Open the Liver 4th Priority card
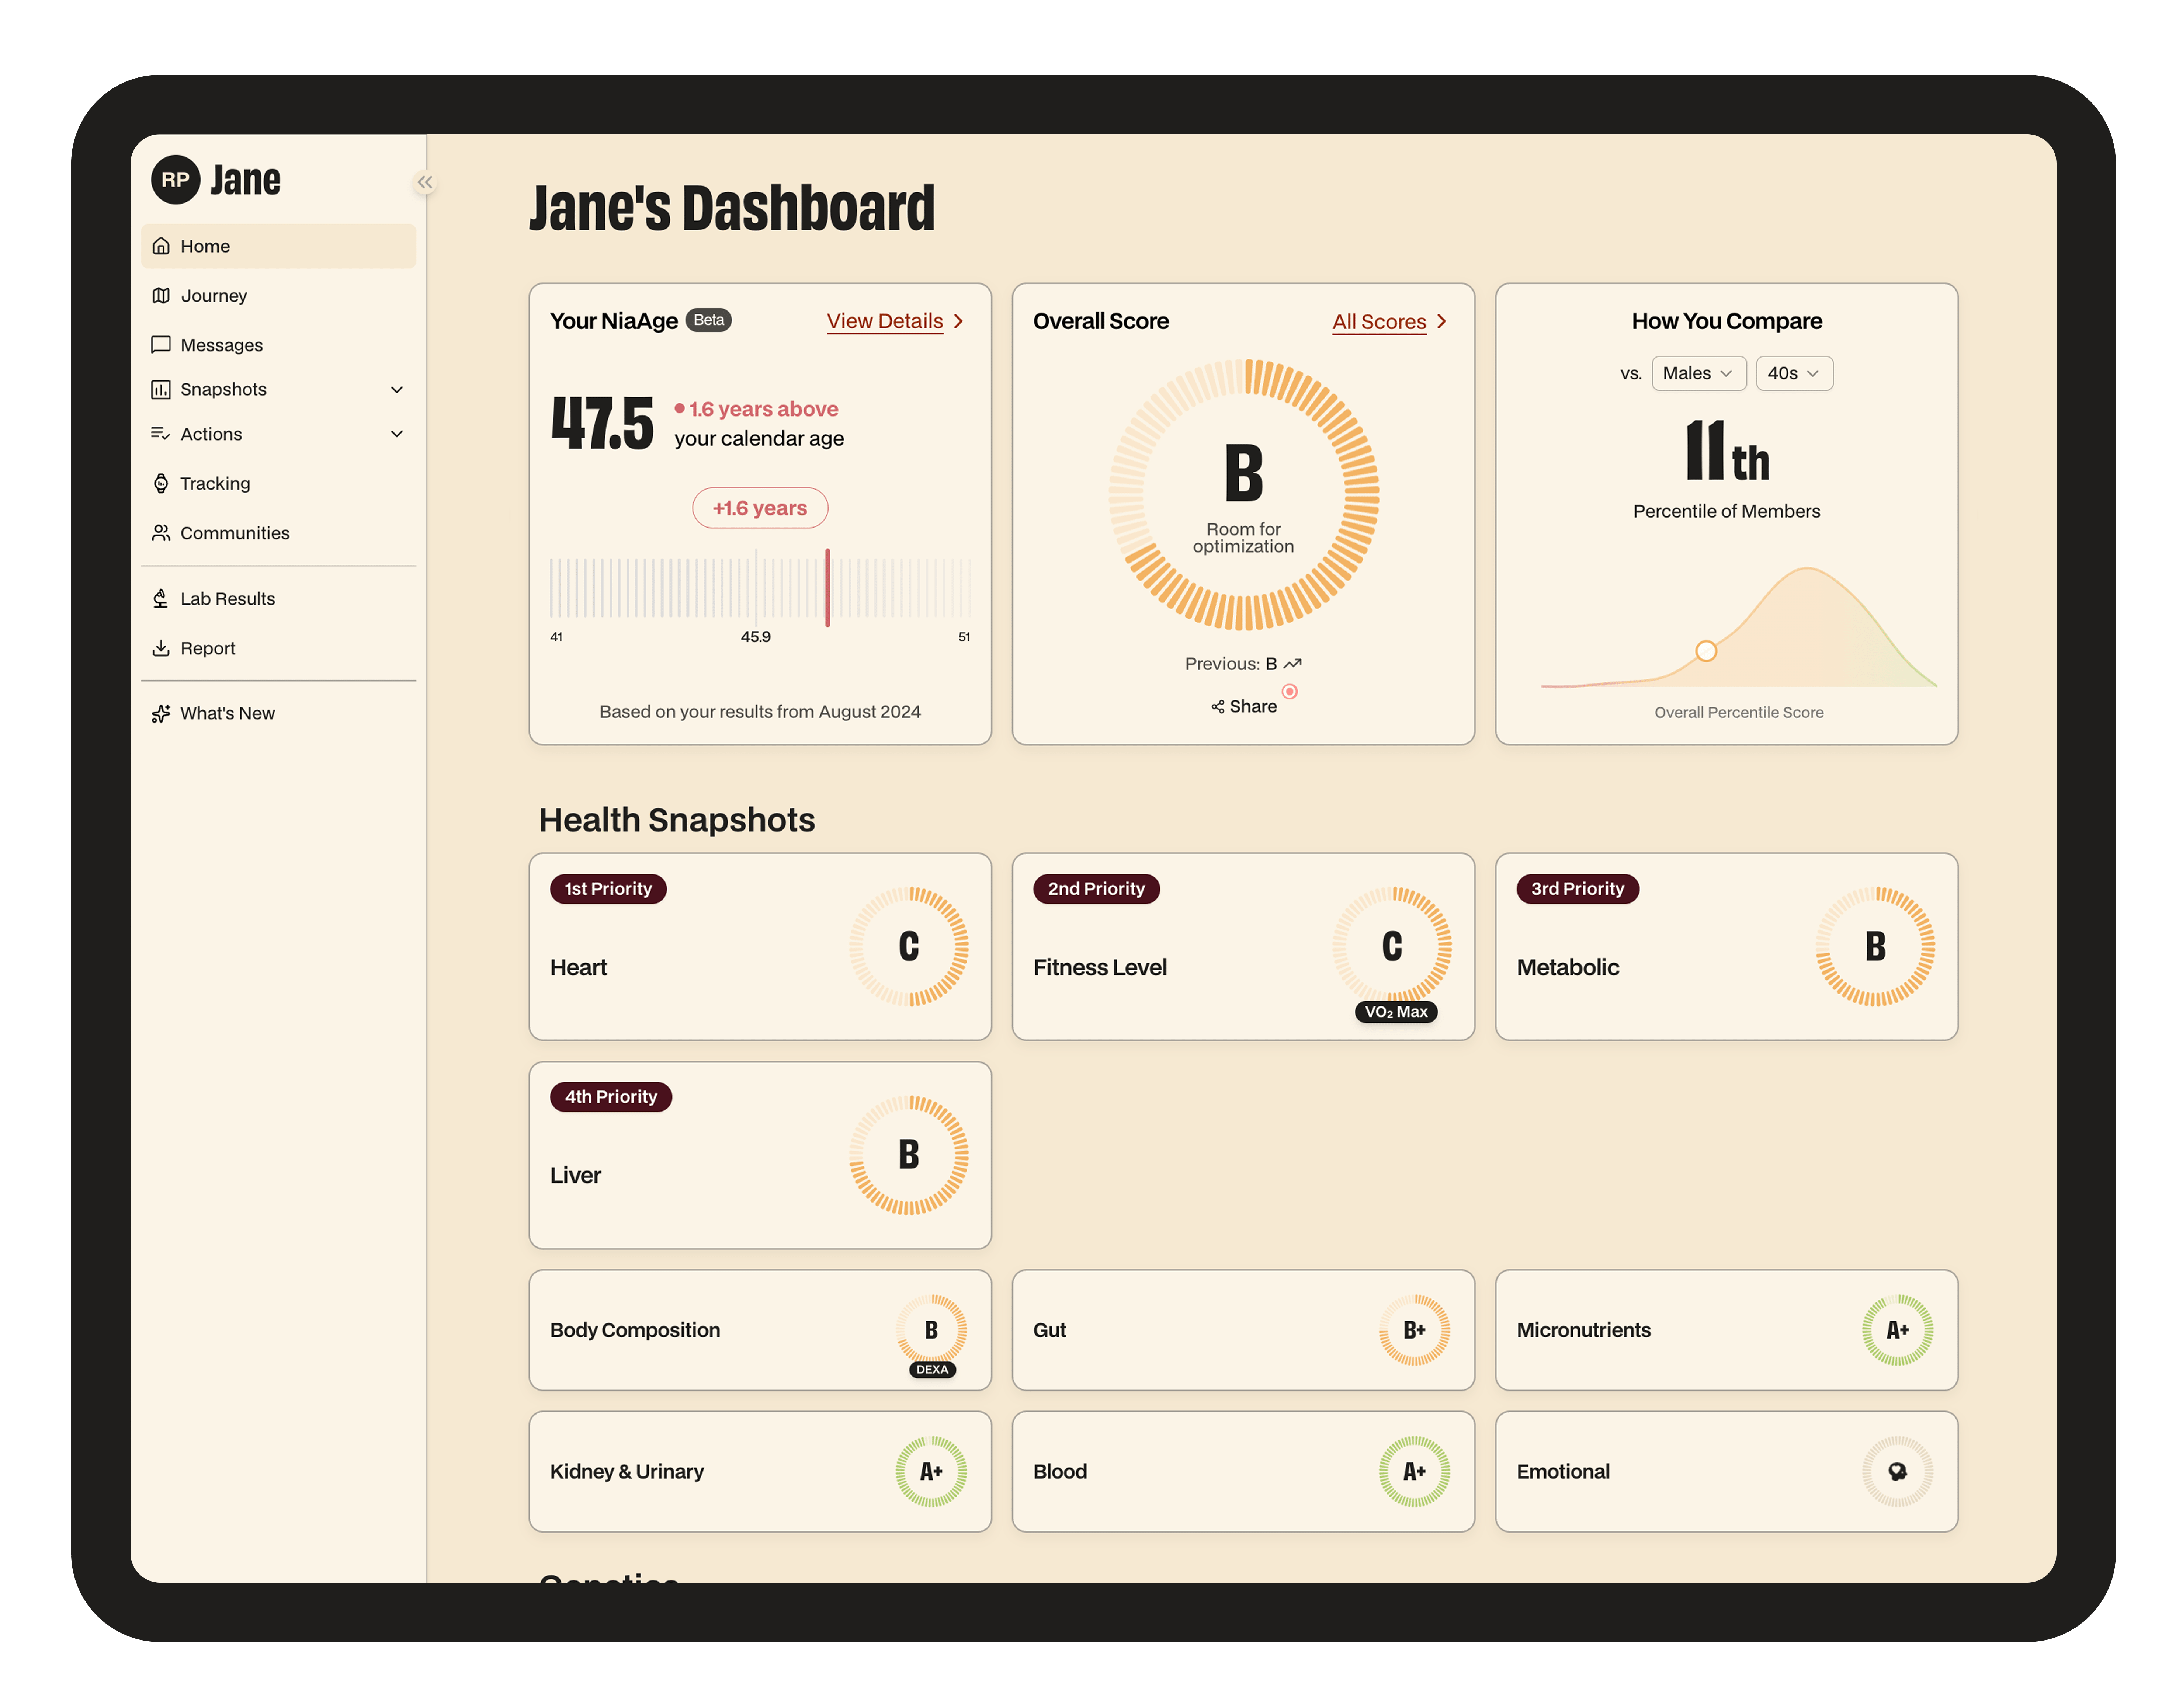This screenshot has height=1708, width=2162. tap(760, 1155)
